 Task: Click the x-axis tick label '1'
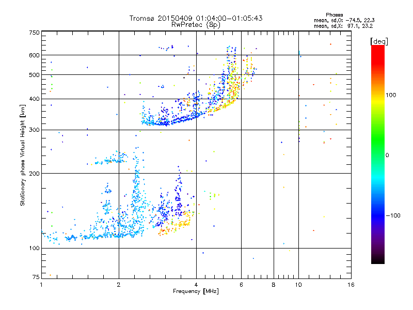(x=41, y=285)
